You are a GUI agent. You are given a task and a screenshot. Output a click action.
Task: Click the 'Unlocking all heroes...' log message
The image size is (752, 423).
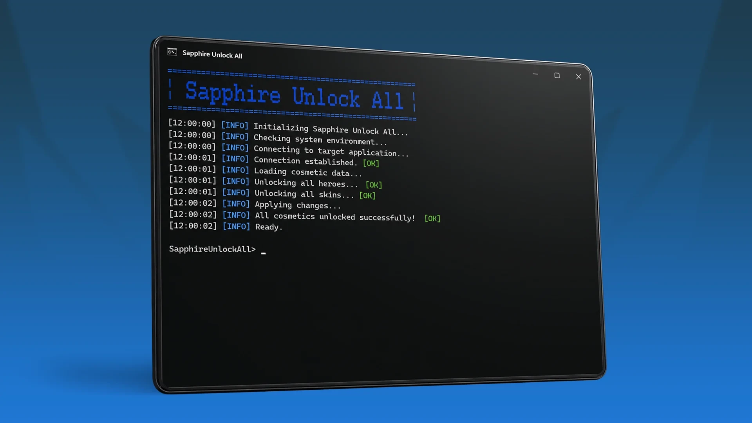(x=306, y=183)
